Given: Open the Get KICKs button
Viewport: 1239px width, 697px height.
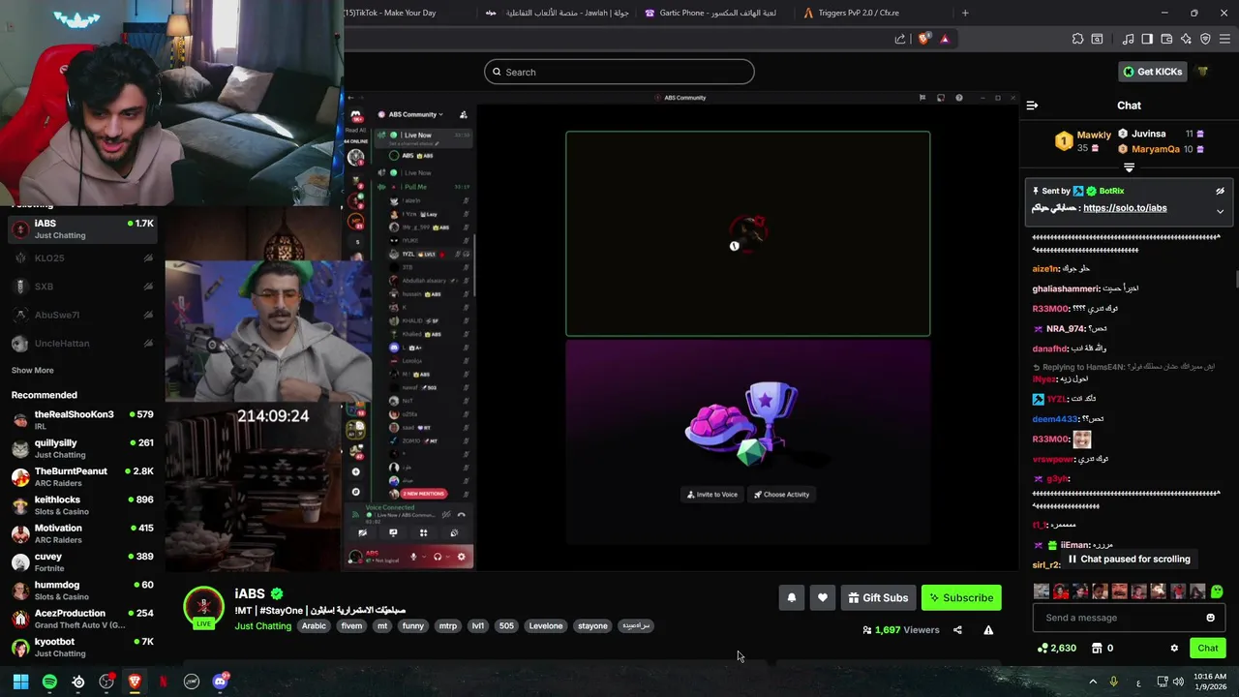Looking at the screenshot, I should coord(1152,72).
